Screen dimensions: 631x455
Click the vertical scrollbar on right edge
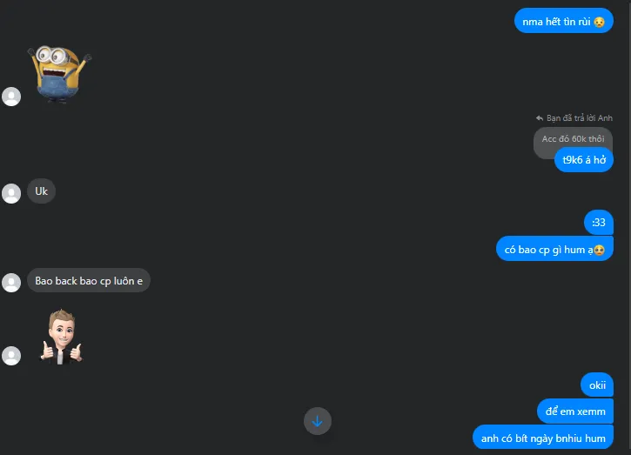pos(629,227)
